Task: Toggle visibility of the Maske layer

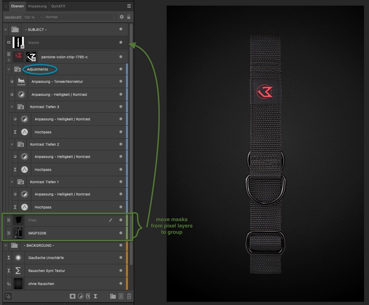Action: pyautogui.click(x=121, y=42)
